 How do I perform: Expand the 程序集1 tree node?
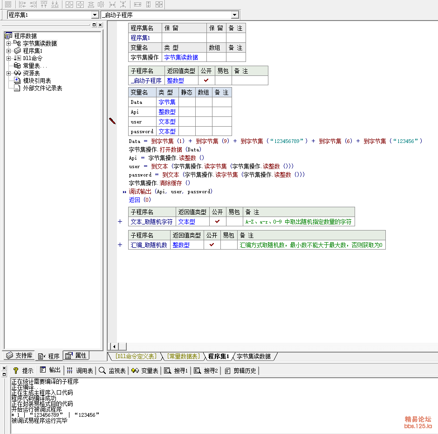tap(9, 51)
